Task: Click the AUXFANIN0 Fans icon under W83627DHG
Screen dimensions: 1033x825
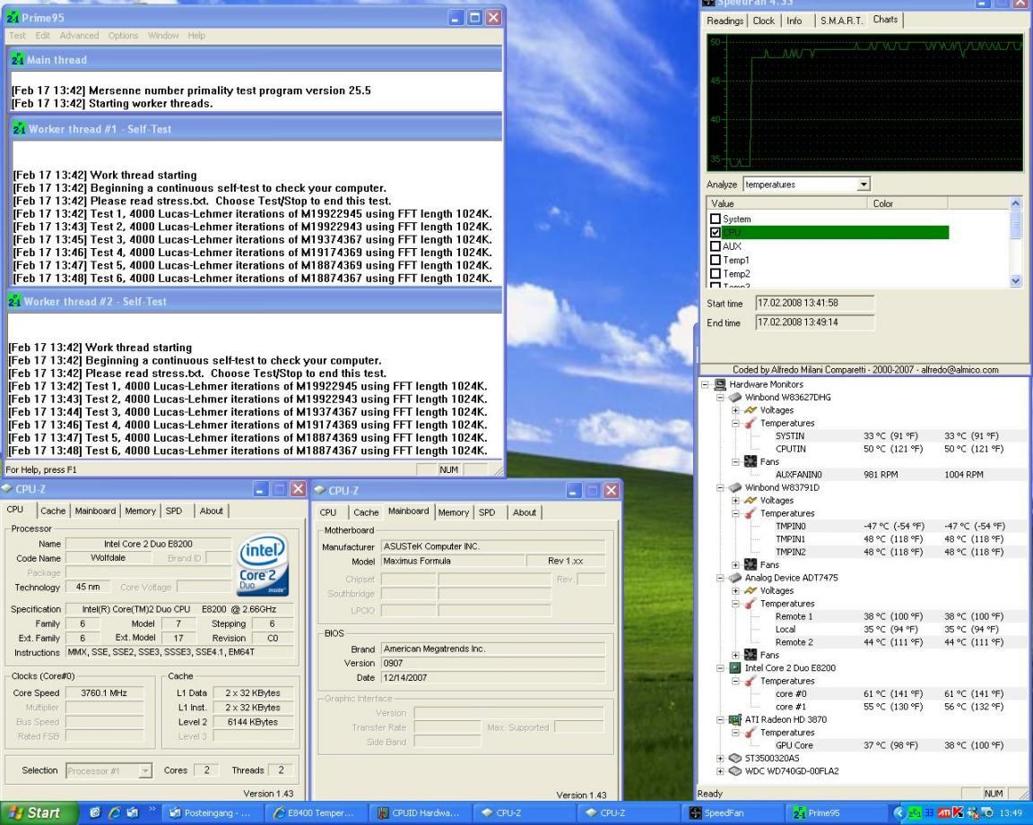Action: coord(751,462)
